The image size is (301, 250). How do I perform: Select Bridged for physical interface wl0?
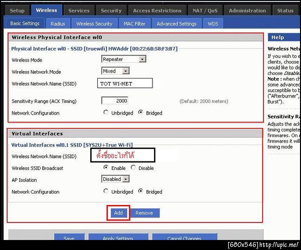[x=140, y=112]
